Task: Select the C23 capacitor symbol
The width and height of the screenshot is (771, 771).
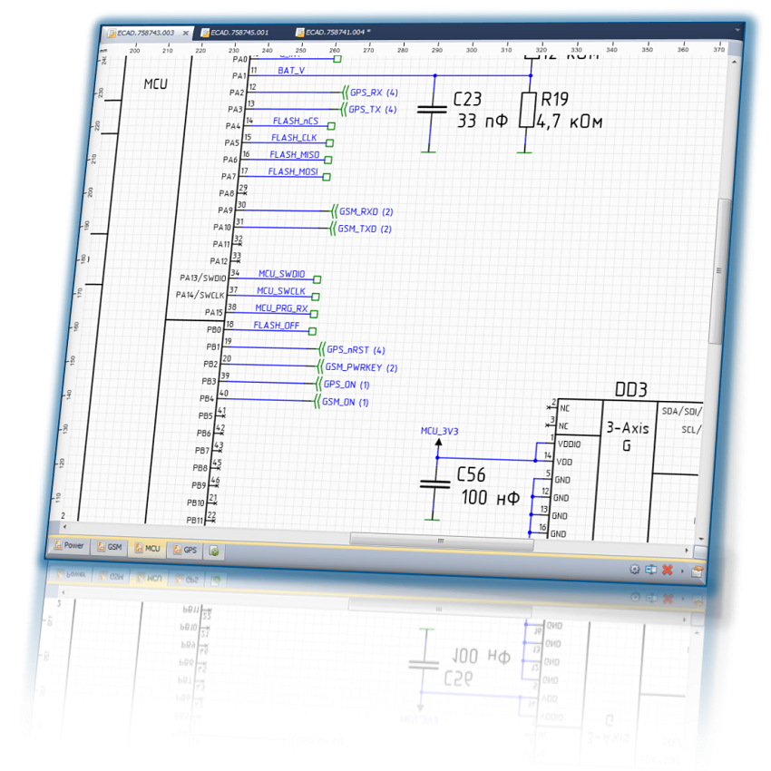Action: coord(432,109)
